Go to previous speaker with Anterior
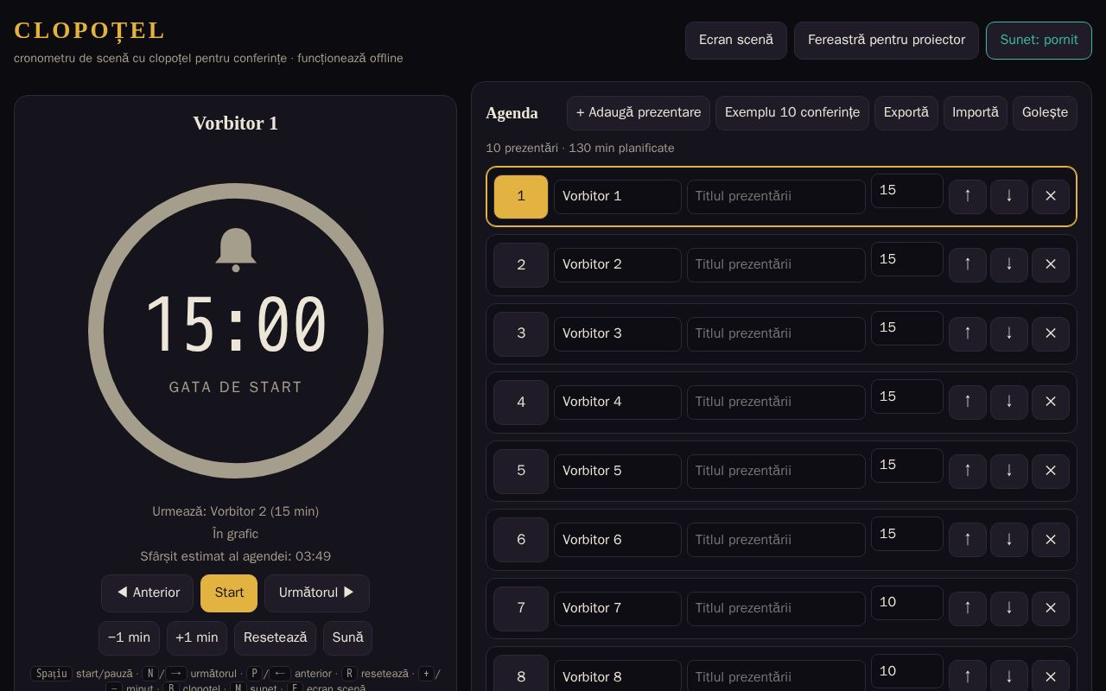The height and width of the screenshot is (691, 1106). click(148, 593)
